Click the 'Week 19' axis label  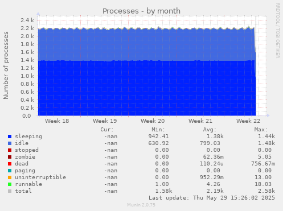click(105, 121)
